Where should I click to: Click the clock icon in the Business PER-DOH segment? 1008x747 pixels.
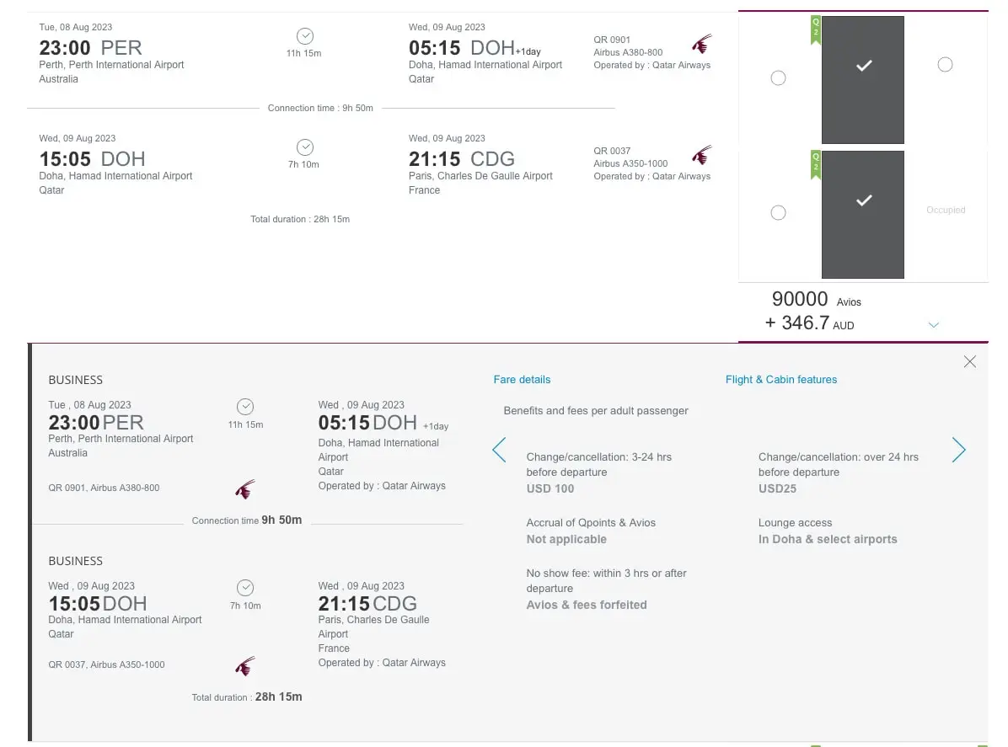click(244, 407)
